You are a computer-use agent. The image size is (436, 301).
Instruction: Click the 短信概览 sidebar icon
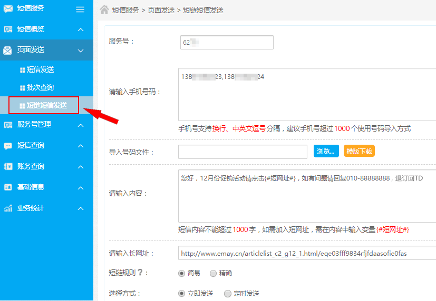coord(8,29)
